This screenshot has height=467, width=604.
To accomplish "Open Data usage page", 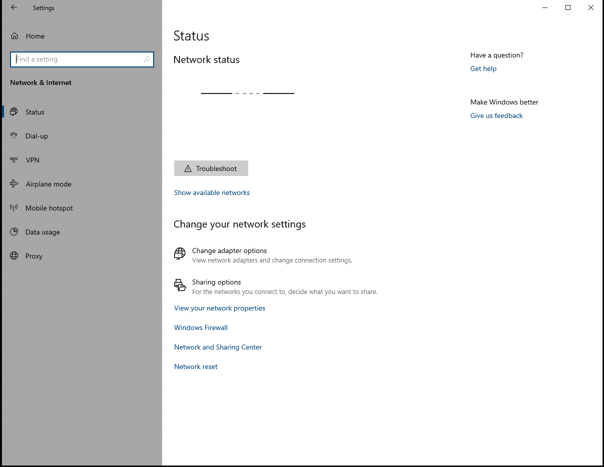I will coord(43,232).
